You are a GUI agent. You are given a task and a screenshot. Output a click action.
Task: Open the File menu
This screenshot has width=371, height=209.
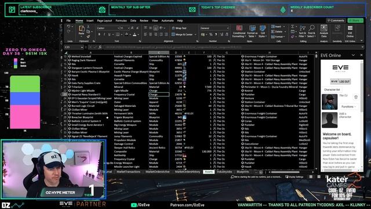68,21
